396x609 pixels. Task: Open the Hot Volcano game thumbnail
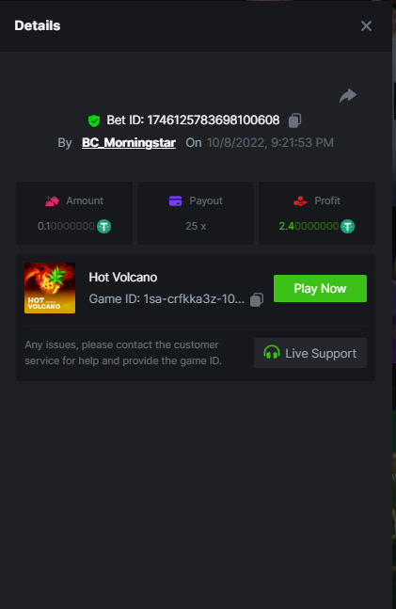pos(50,288)
